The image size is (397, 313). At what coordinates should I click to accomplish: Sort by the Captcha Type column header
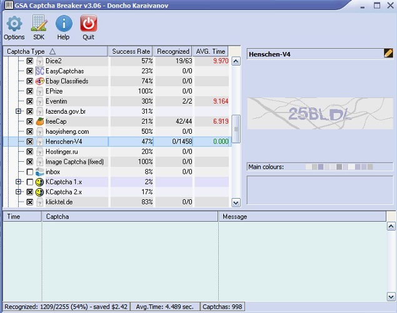click(x=56, y=51)
